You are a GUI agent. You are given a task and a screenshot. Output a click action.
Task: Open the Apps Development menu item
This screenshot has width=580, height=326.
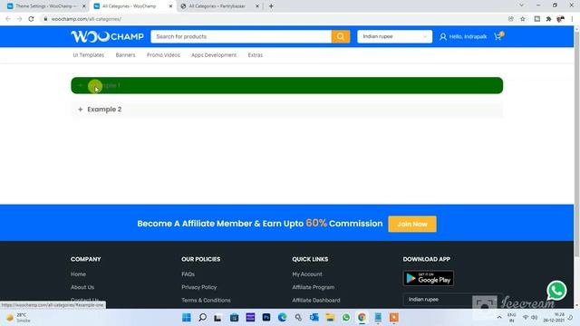click(x=214, y=55)
